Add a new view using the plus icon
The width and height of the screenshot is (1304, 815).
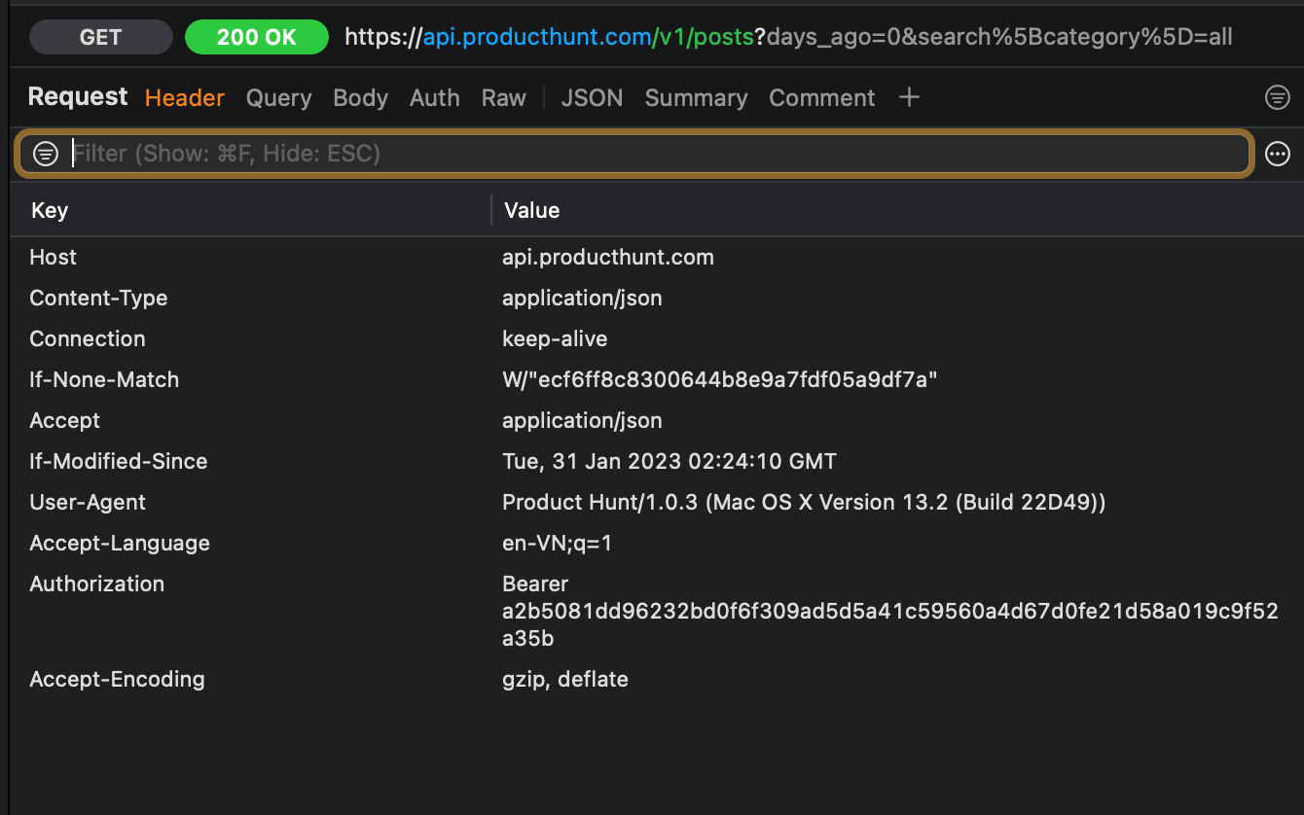point(908,96)
